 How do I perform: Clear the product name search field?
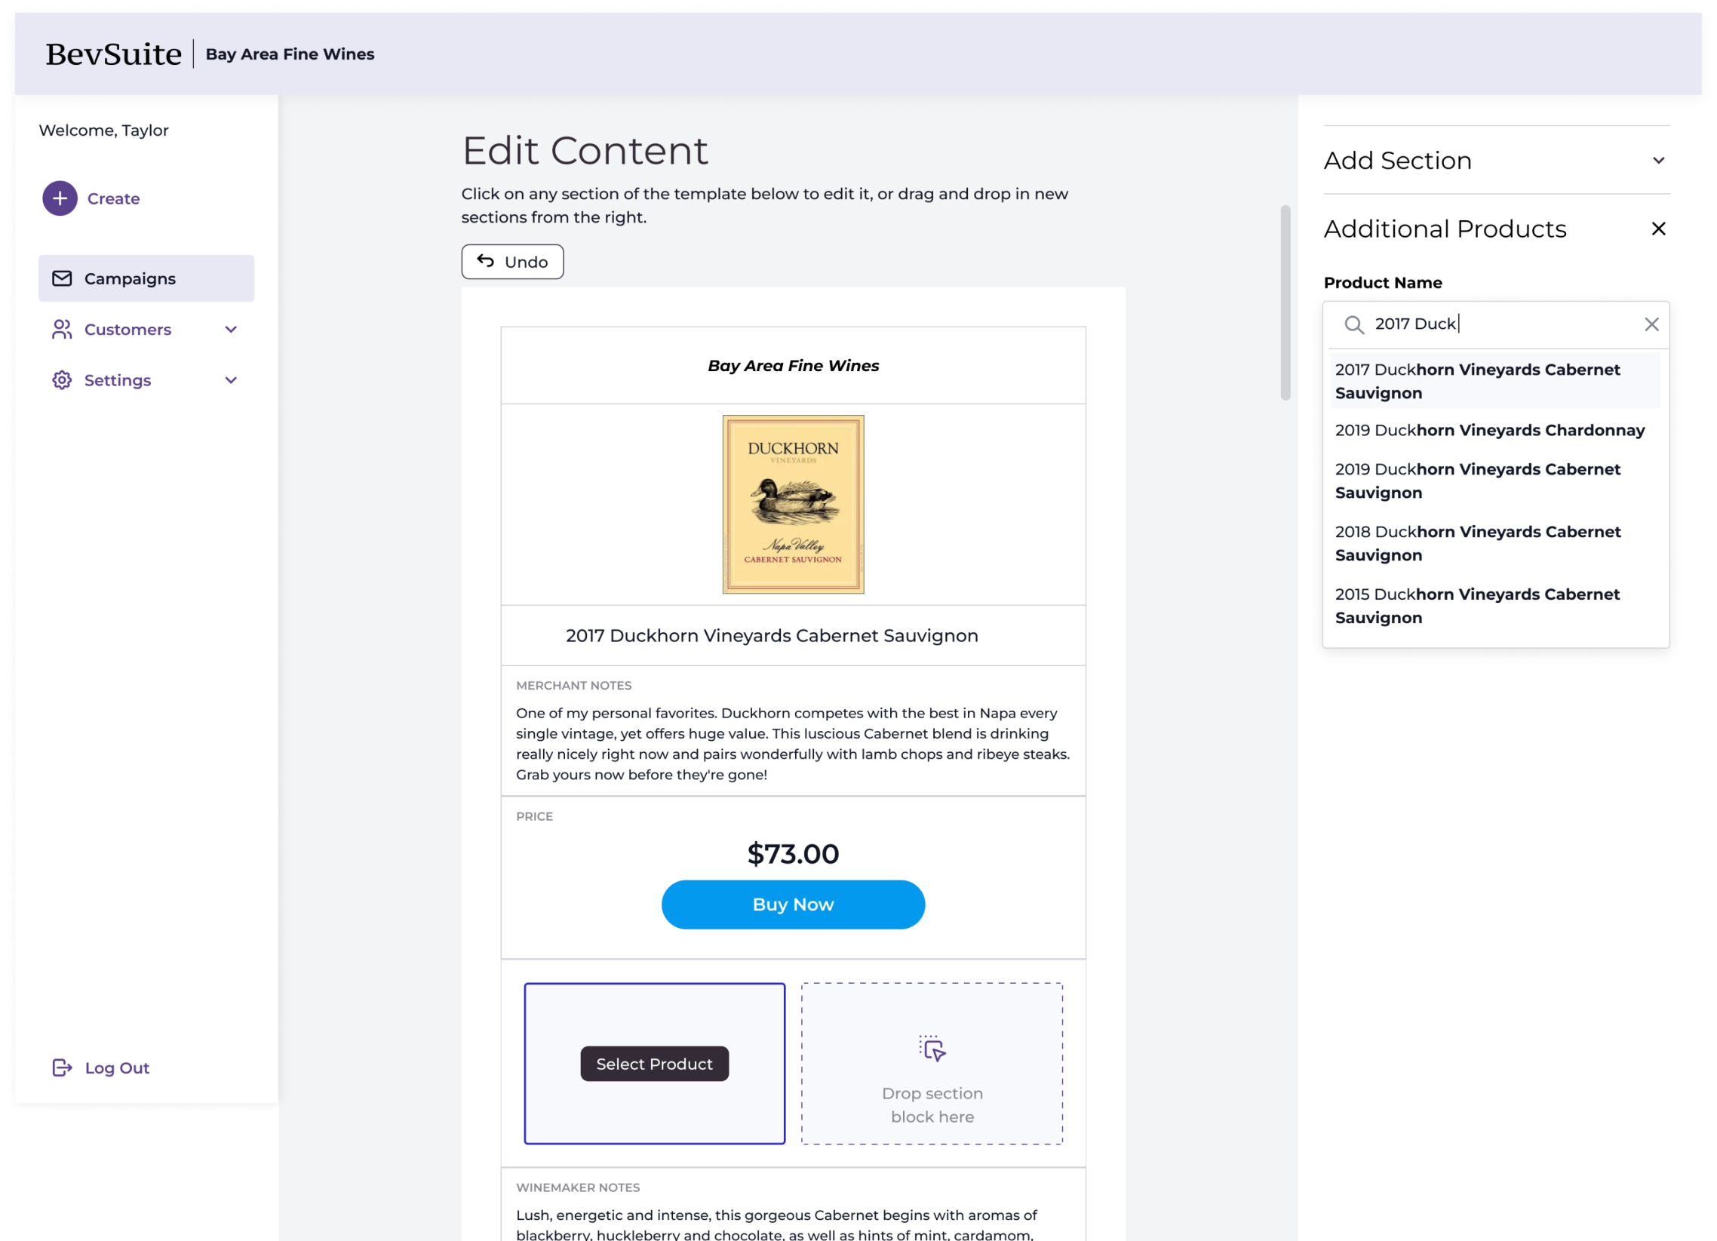coord(1649,324)
